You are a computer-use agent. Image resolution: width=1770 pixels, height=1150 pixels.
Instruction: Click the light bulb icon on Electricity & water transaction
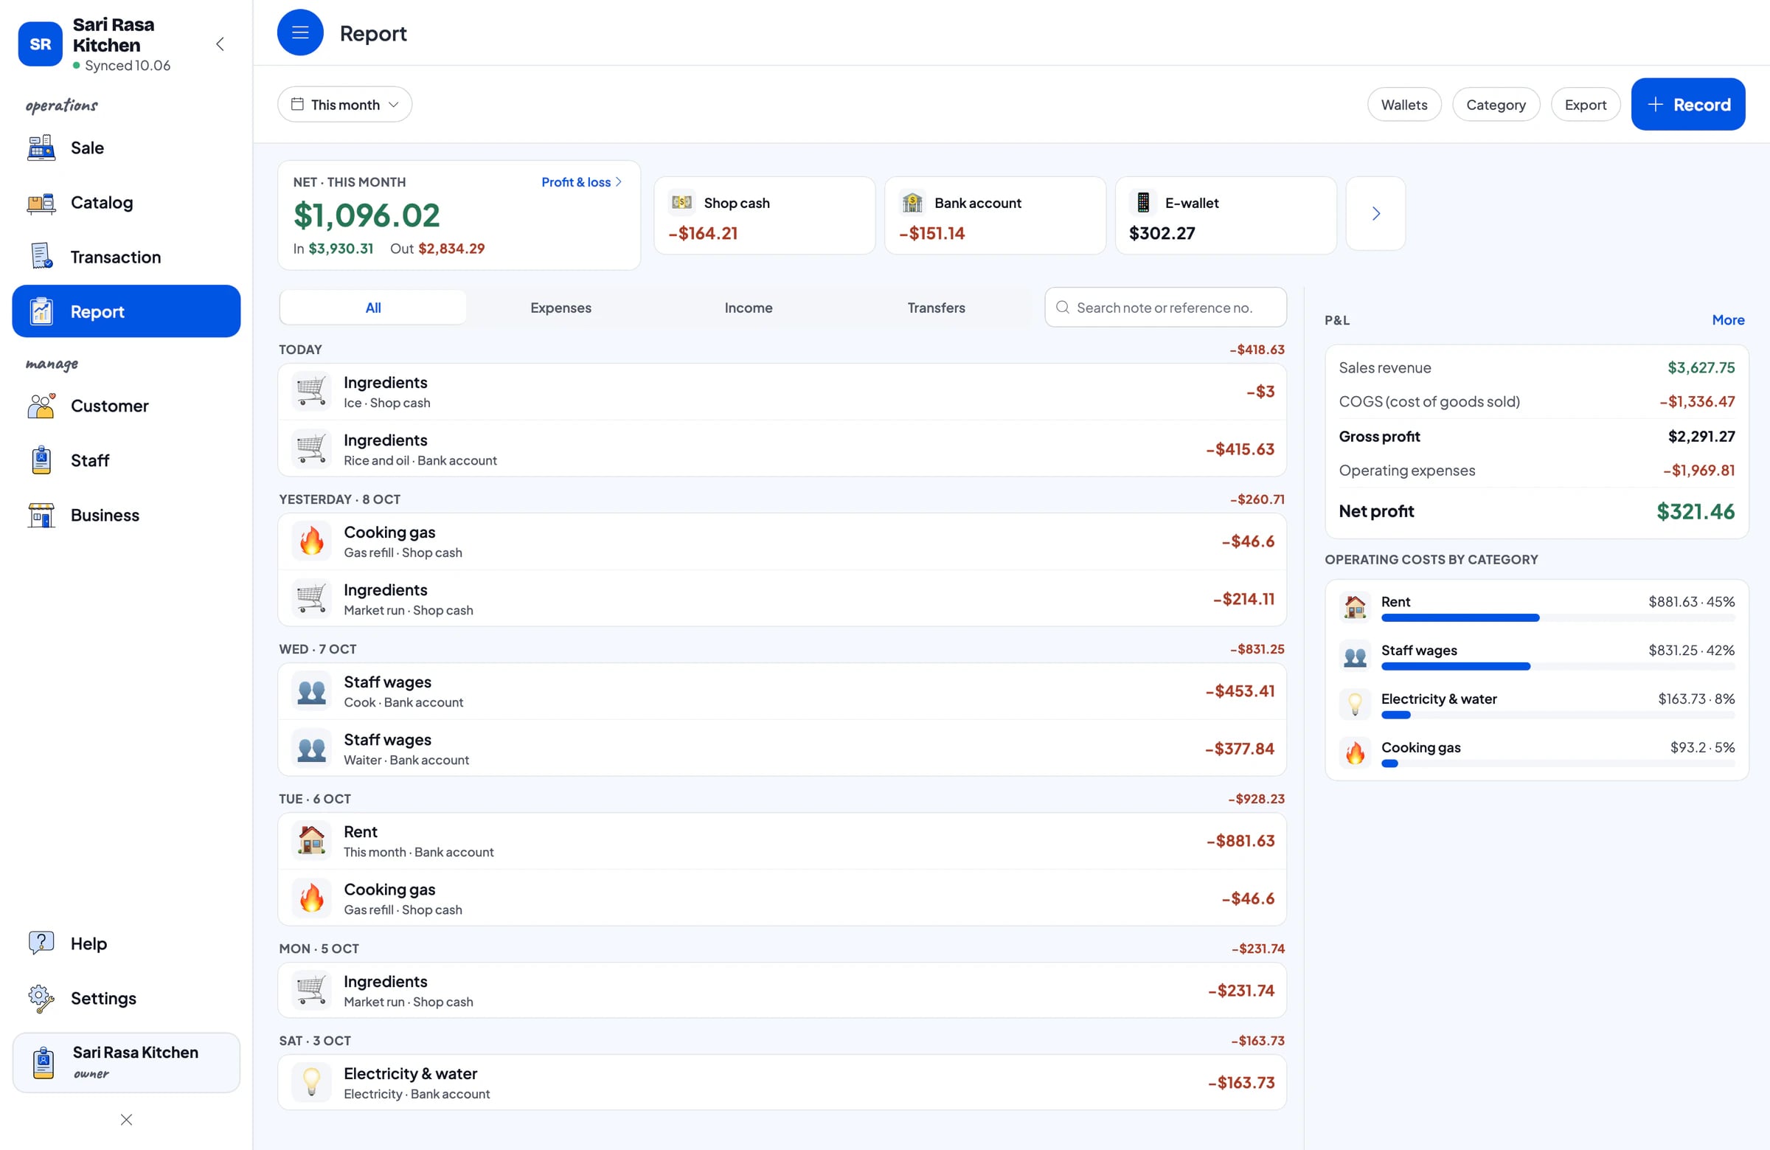pyautogui.click(x=312, y=1082)
